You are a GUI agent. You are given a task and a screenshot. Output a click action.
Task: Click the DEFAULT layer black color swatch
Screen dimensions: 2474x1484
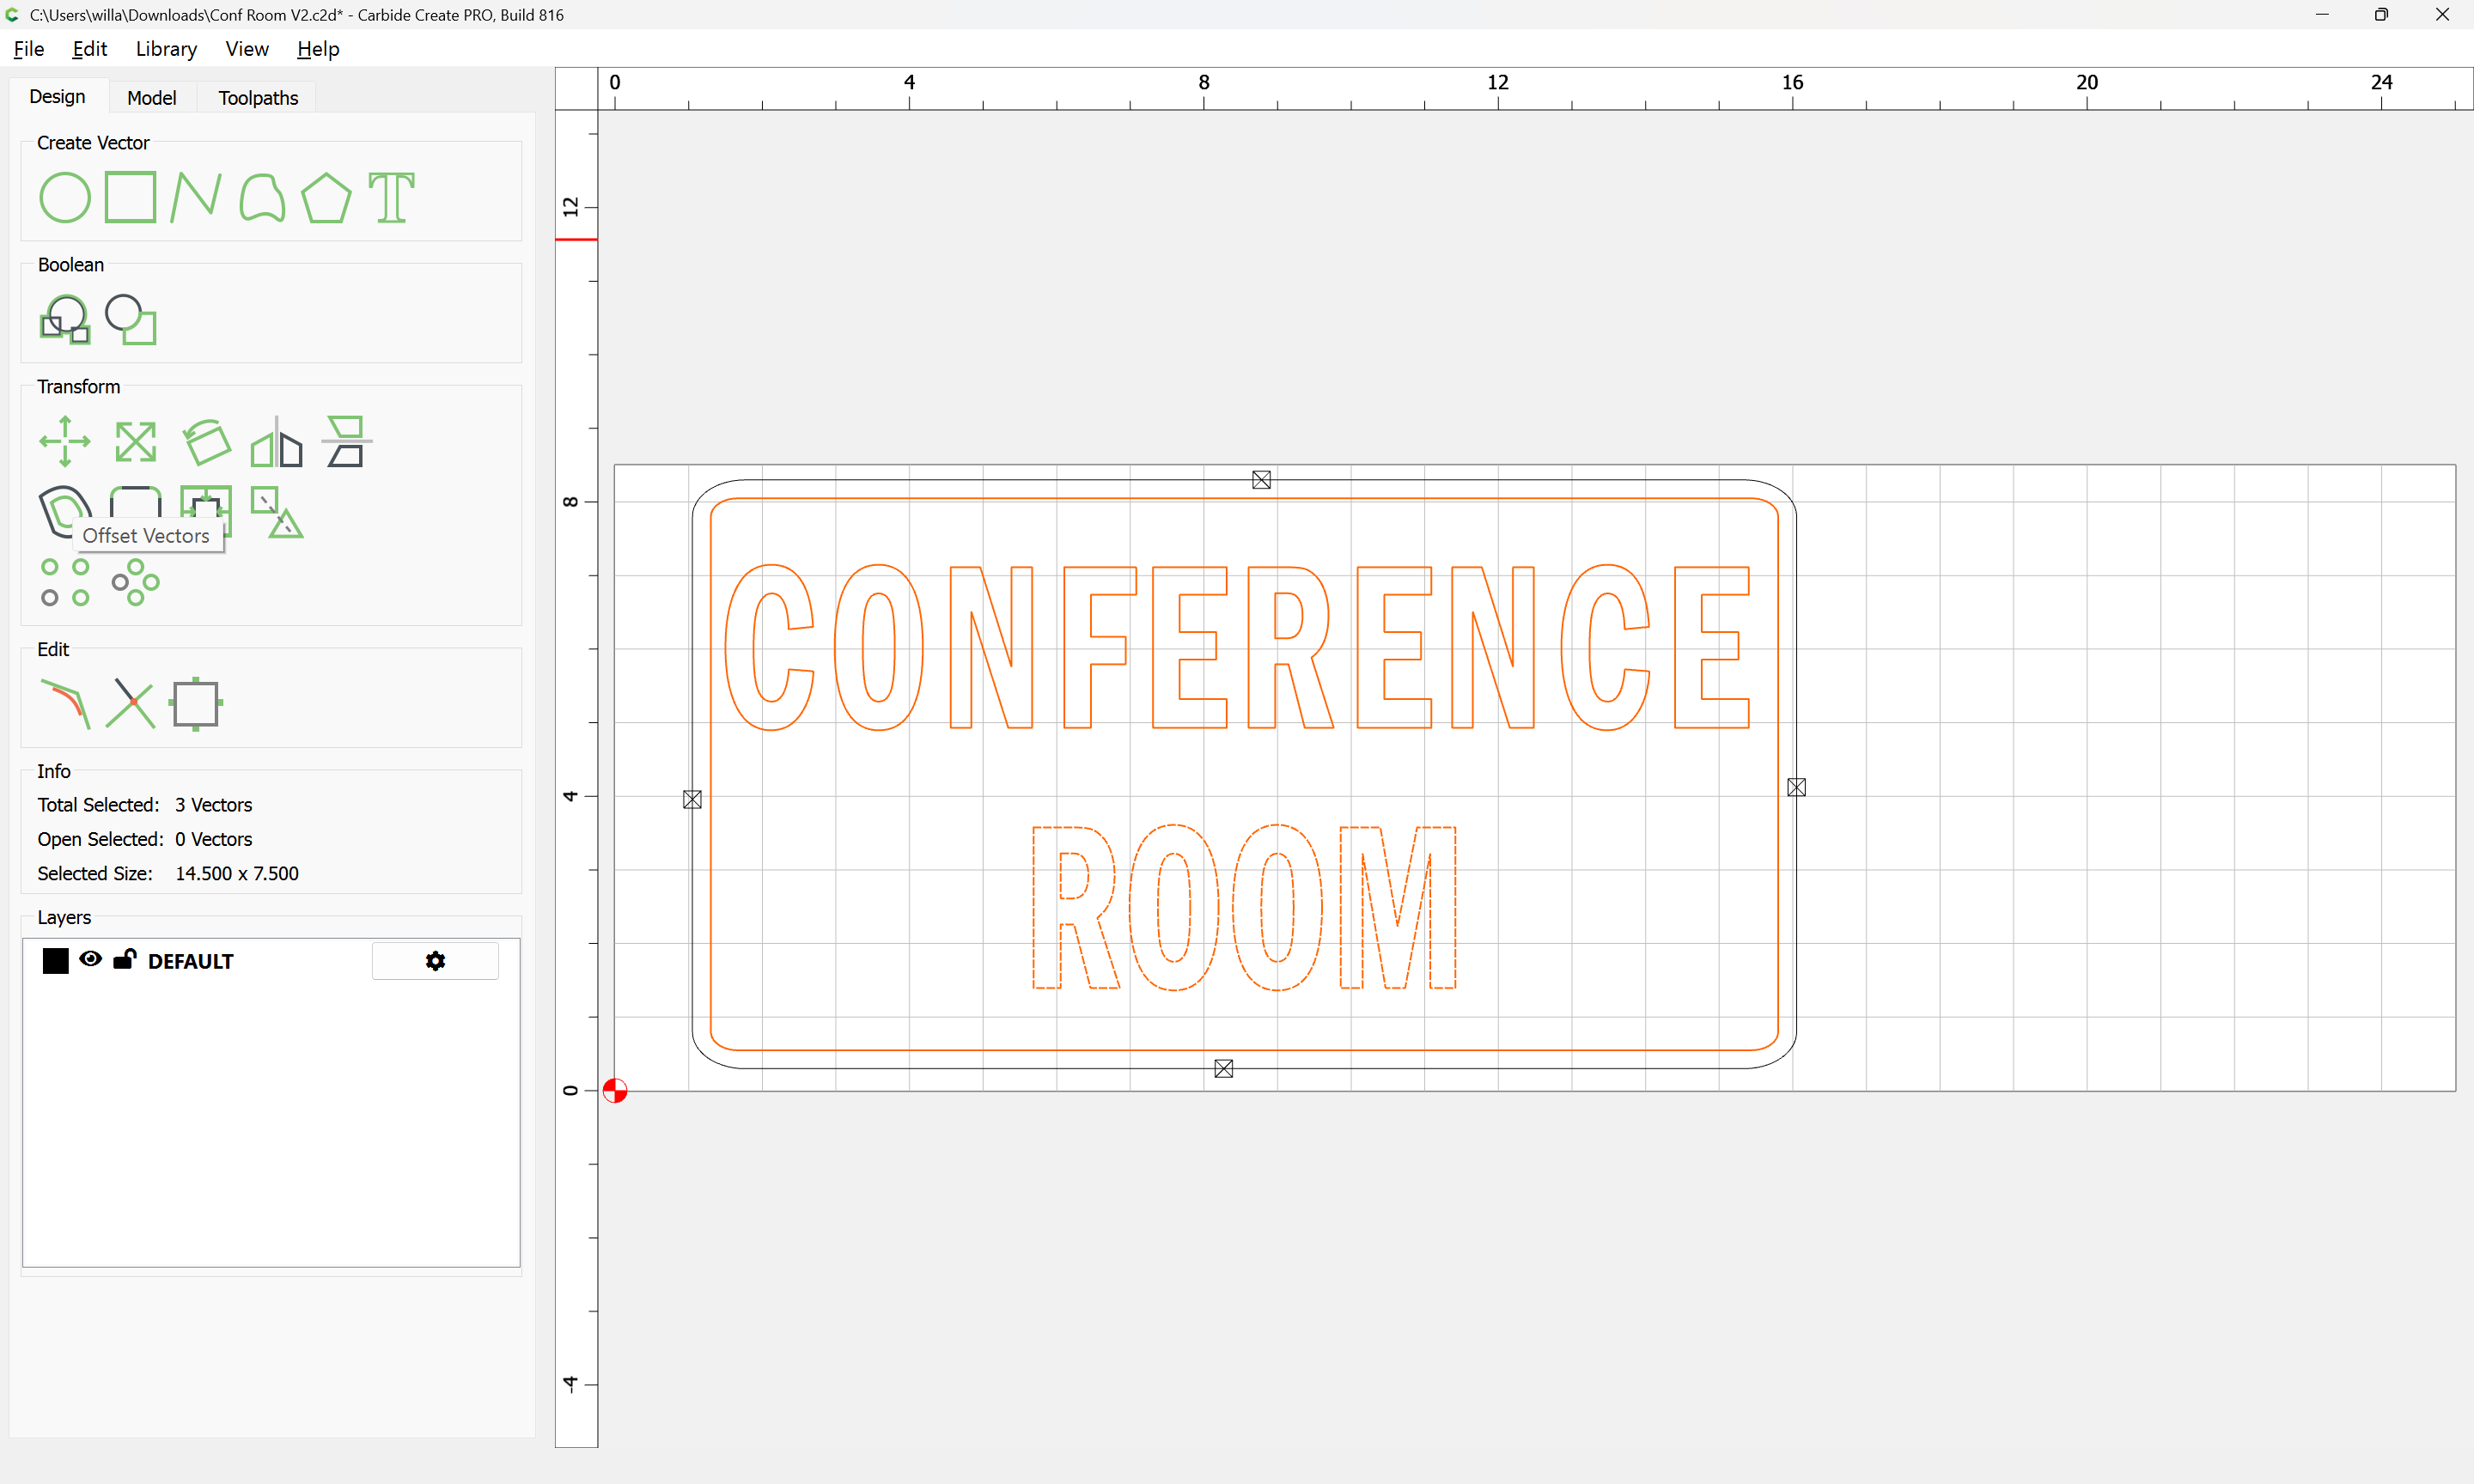pyautogui.click(x=56, y=961)
